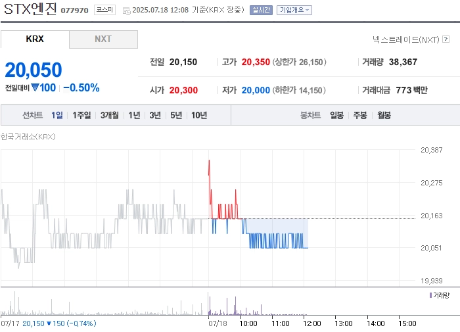
Task: Click the 거래량 value 38,367
Action: (403, 62)
